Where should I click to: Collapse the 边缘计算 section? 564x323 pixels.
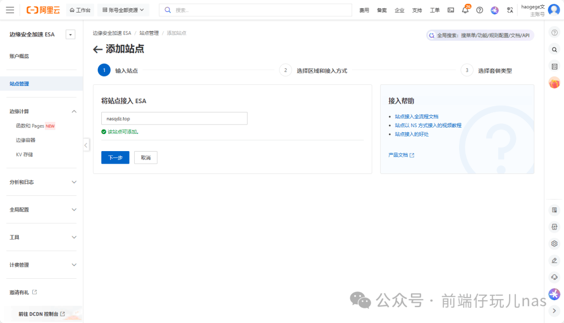[74, 111]
